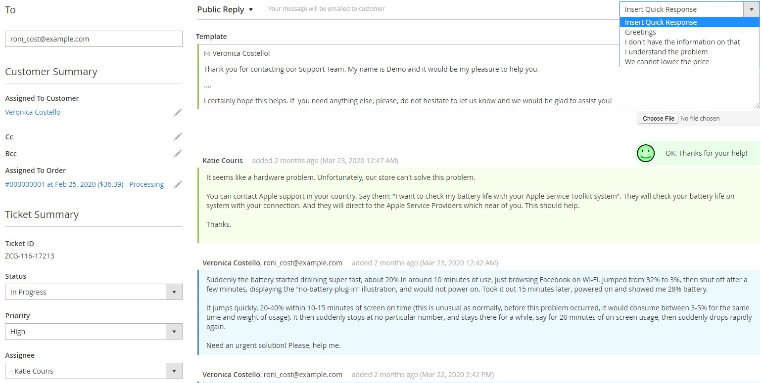Click the ticket ID ZCG-116-17213
762x383 pixels.
(30, 256)
